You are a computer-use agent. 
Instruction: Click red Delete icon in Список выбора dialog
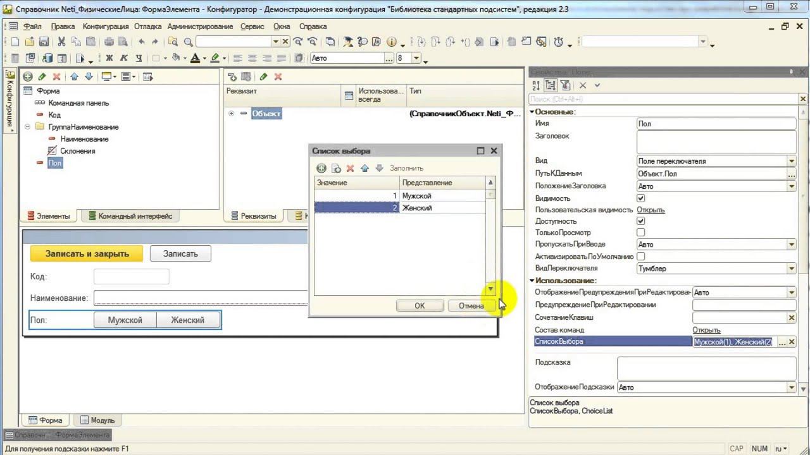[x=350, y=168]
